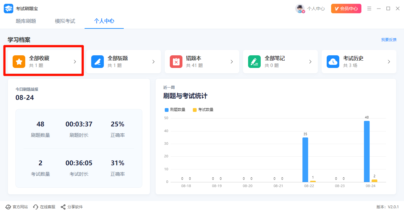The height and width of the screenshot is (213, 404).
Task: Click the 刷题与考试统计 chart title
Action: coord(185,96)
